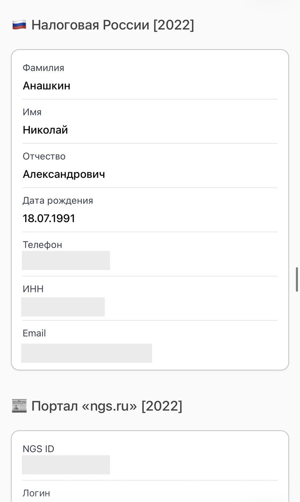Click inside the ngs.ru data card

[209, 460]
